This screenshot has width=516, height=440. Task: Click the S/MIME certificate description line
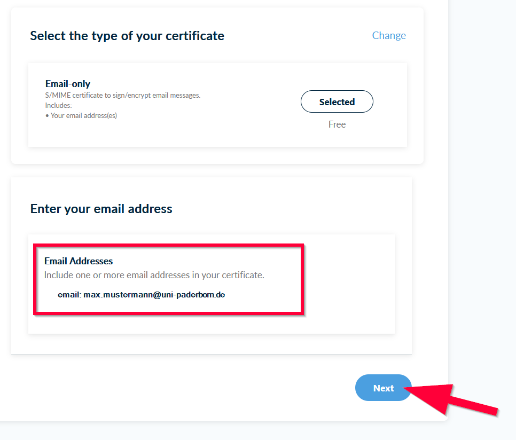[123, 96]
